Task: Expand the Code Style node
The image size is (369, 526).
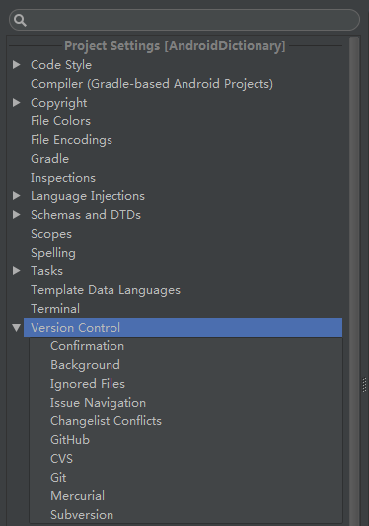Action: point(16,65)
